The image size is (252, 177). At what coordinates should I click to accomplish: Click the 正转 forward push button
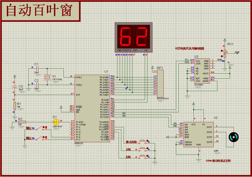tap(142, 149)
